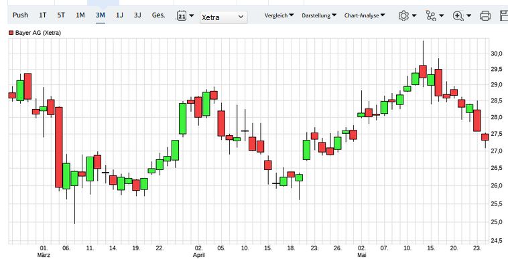Click the 24,5 price axis label

pyautogui.click(x=497, y=241)
